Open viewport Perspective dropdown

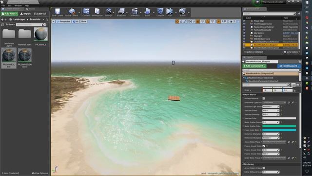coord(63,22)
